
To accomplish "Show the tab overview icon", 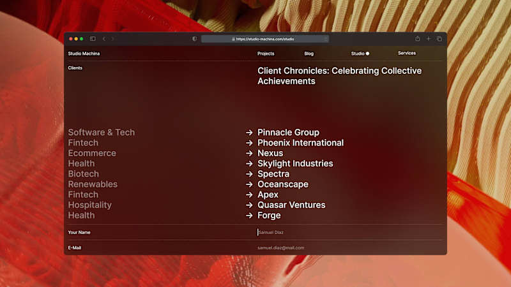I will pyautogui.click(x=439, y=39).
